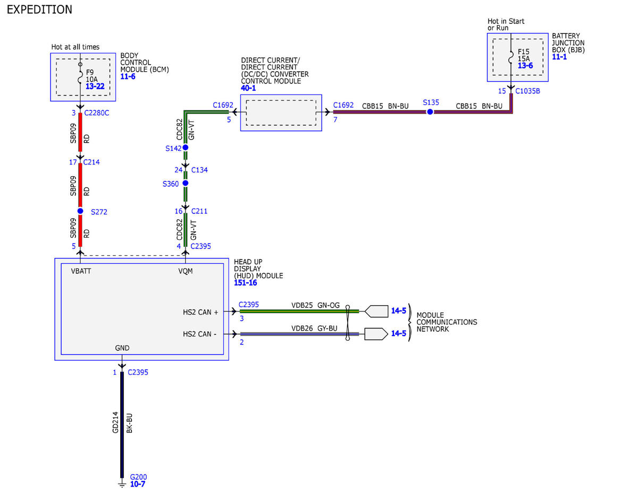Select GND pin label in HUD module
This screenshot has width=638, height=492.
(x=122, y=348)
